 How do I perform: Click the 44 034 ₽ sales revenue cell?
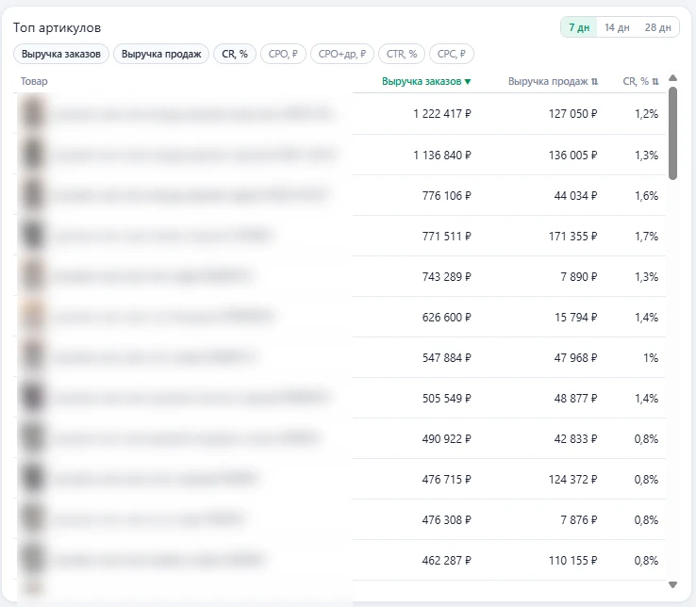point(575,196)
